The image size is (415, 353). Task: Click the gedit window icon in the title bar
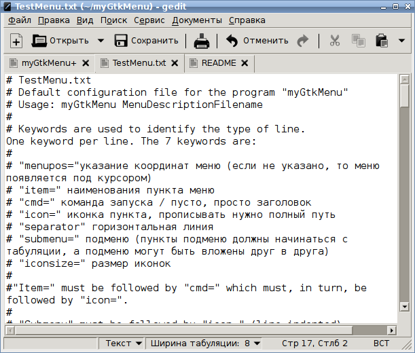pos(7,6)
